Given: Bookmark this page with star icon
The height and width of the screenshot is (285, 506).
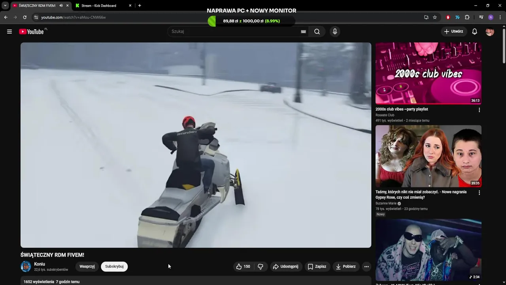Looking at the screenshot, I should click(435, 17).
